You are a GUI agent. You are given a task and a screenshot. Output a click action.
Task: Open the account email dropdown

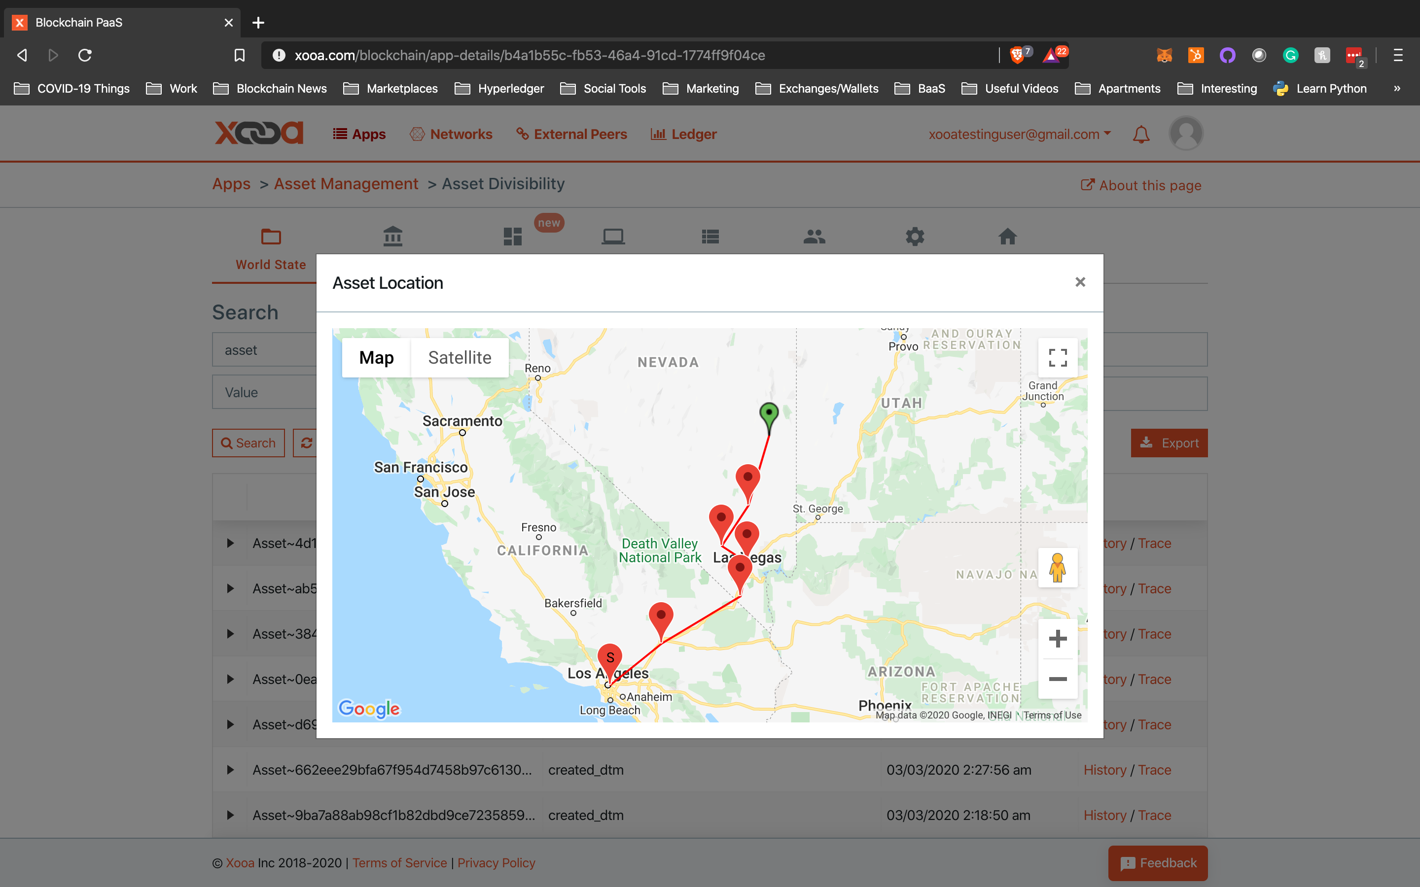click(1019, 135)
